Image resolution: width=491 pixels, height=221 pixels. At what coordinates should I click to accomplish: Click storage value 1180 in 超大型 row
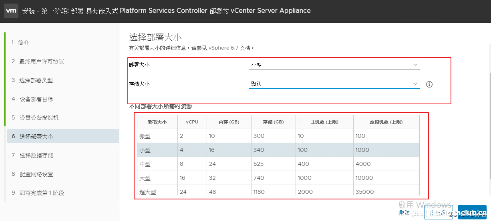[259, 192]
